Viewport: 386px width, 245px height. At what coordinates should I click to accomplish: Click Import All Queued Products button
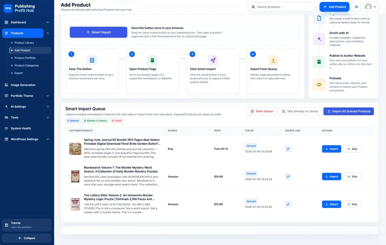pyautogui.click(x=349, y=111)
